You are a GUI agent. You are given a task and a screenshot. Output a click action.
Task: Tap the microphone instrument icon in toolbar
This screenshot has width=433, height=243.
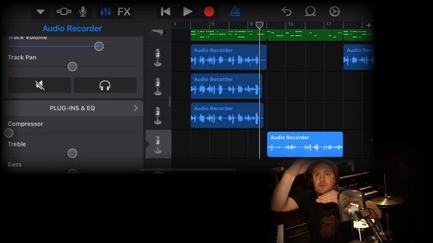83,11
